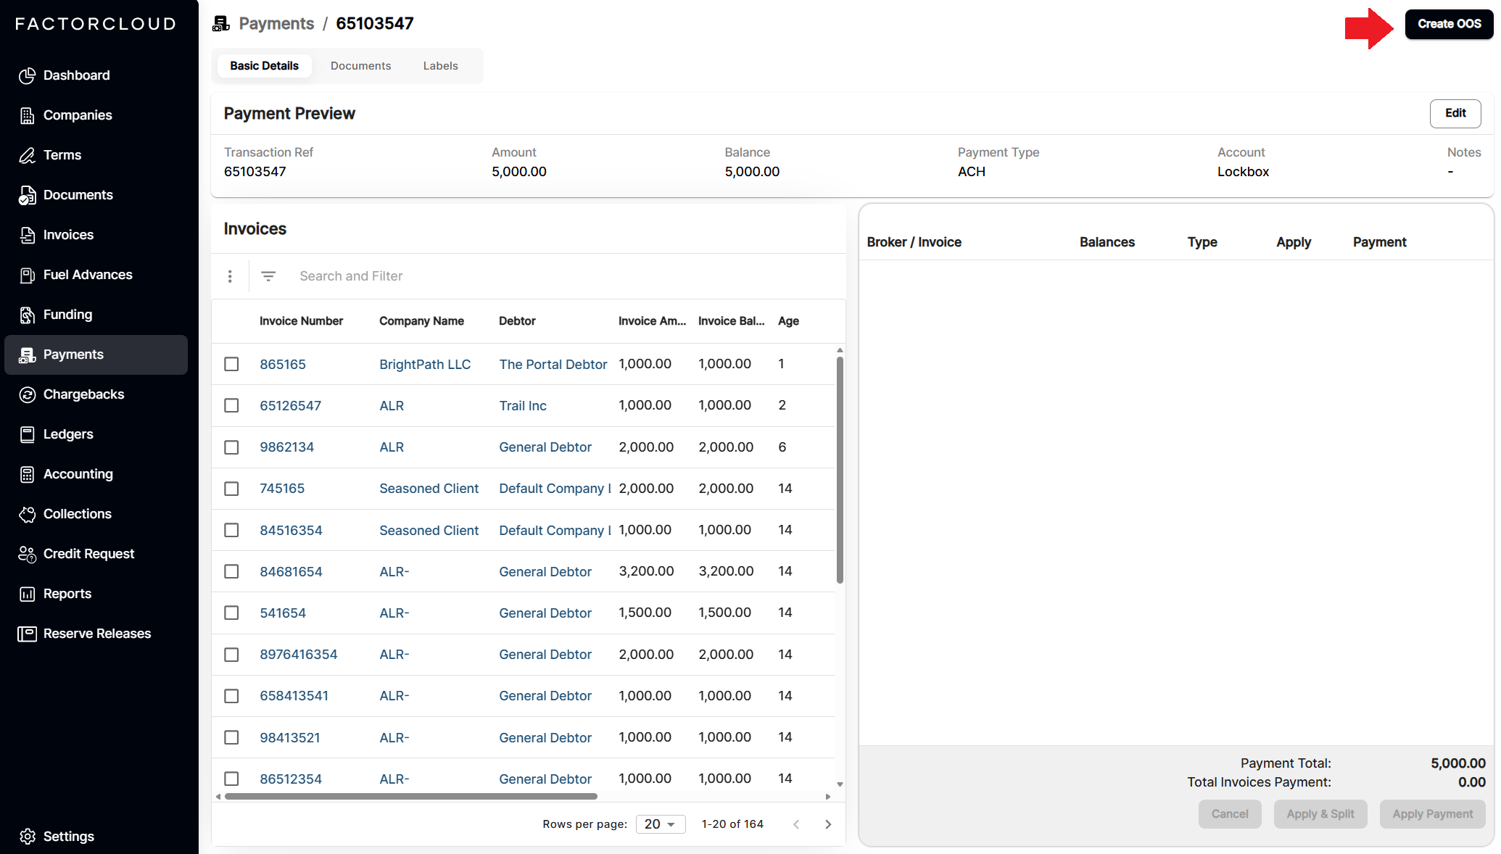Go to next invoices page

[x=828, y=824]
